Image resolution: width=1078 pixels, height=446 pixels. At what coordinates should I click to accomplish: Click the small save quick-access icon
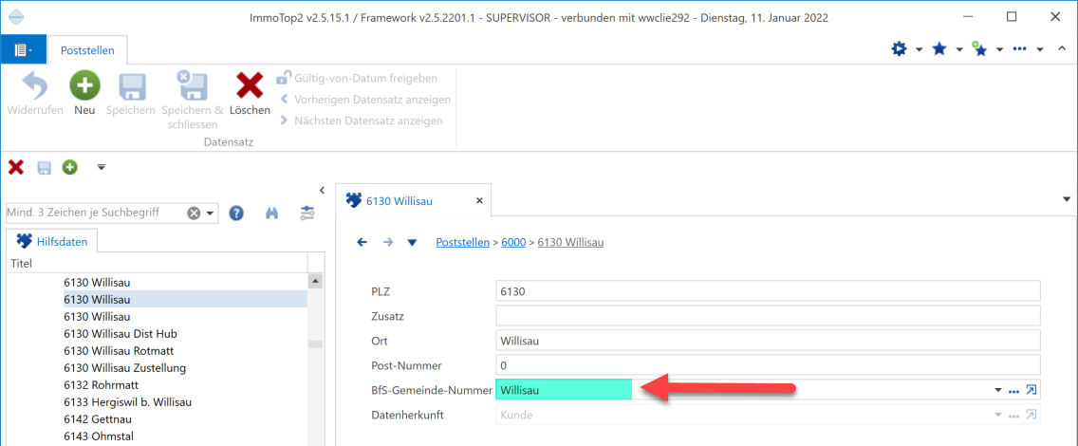[44, 167]
